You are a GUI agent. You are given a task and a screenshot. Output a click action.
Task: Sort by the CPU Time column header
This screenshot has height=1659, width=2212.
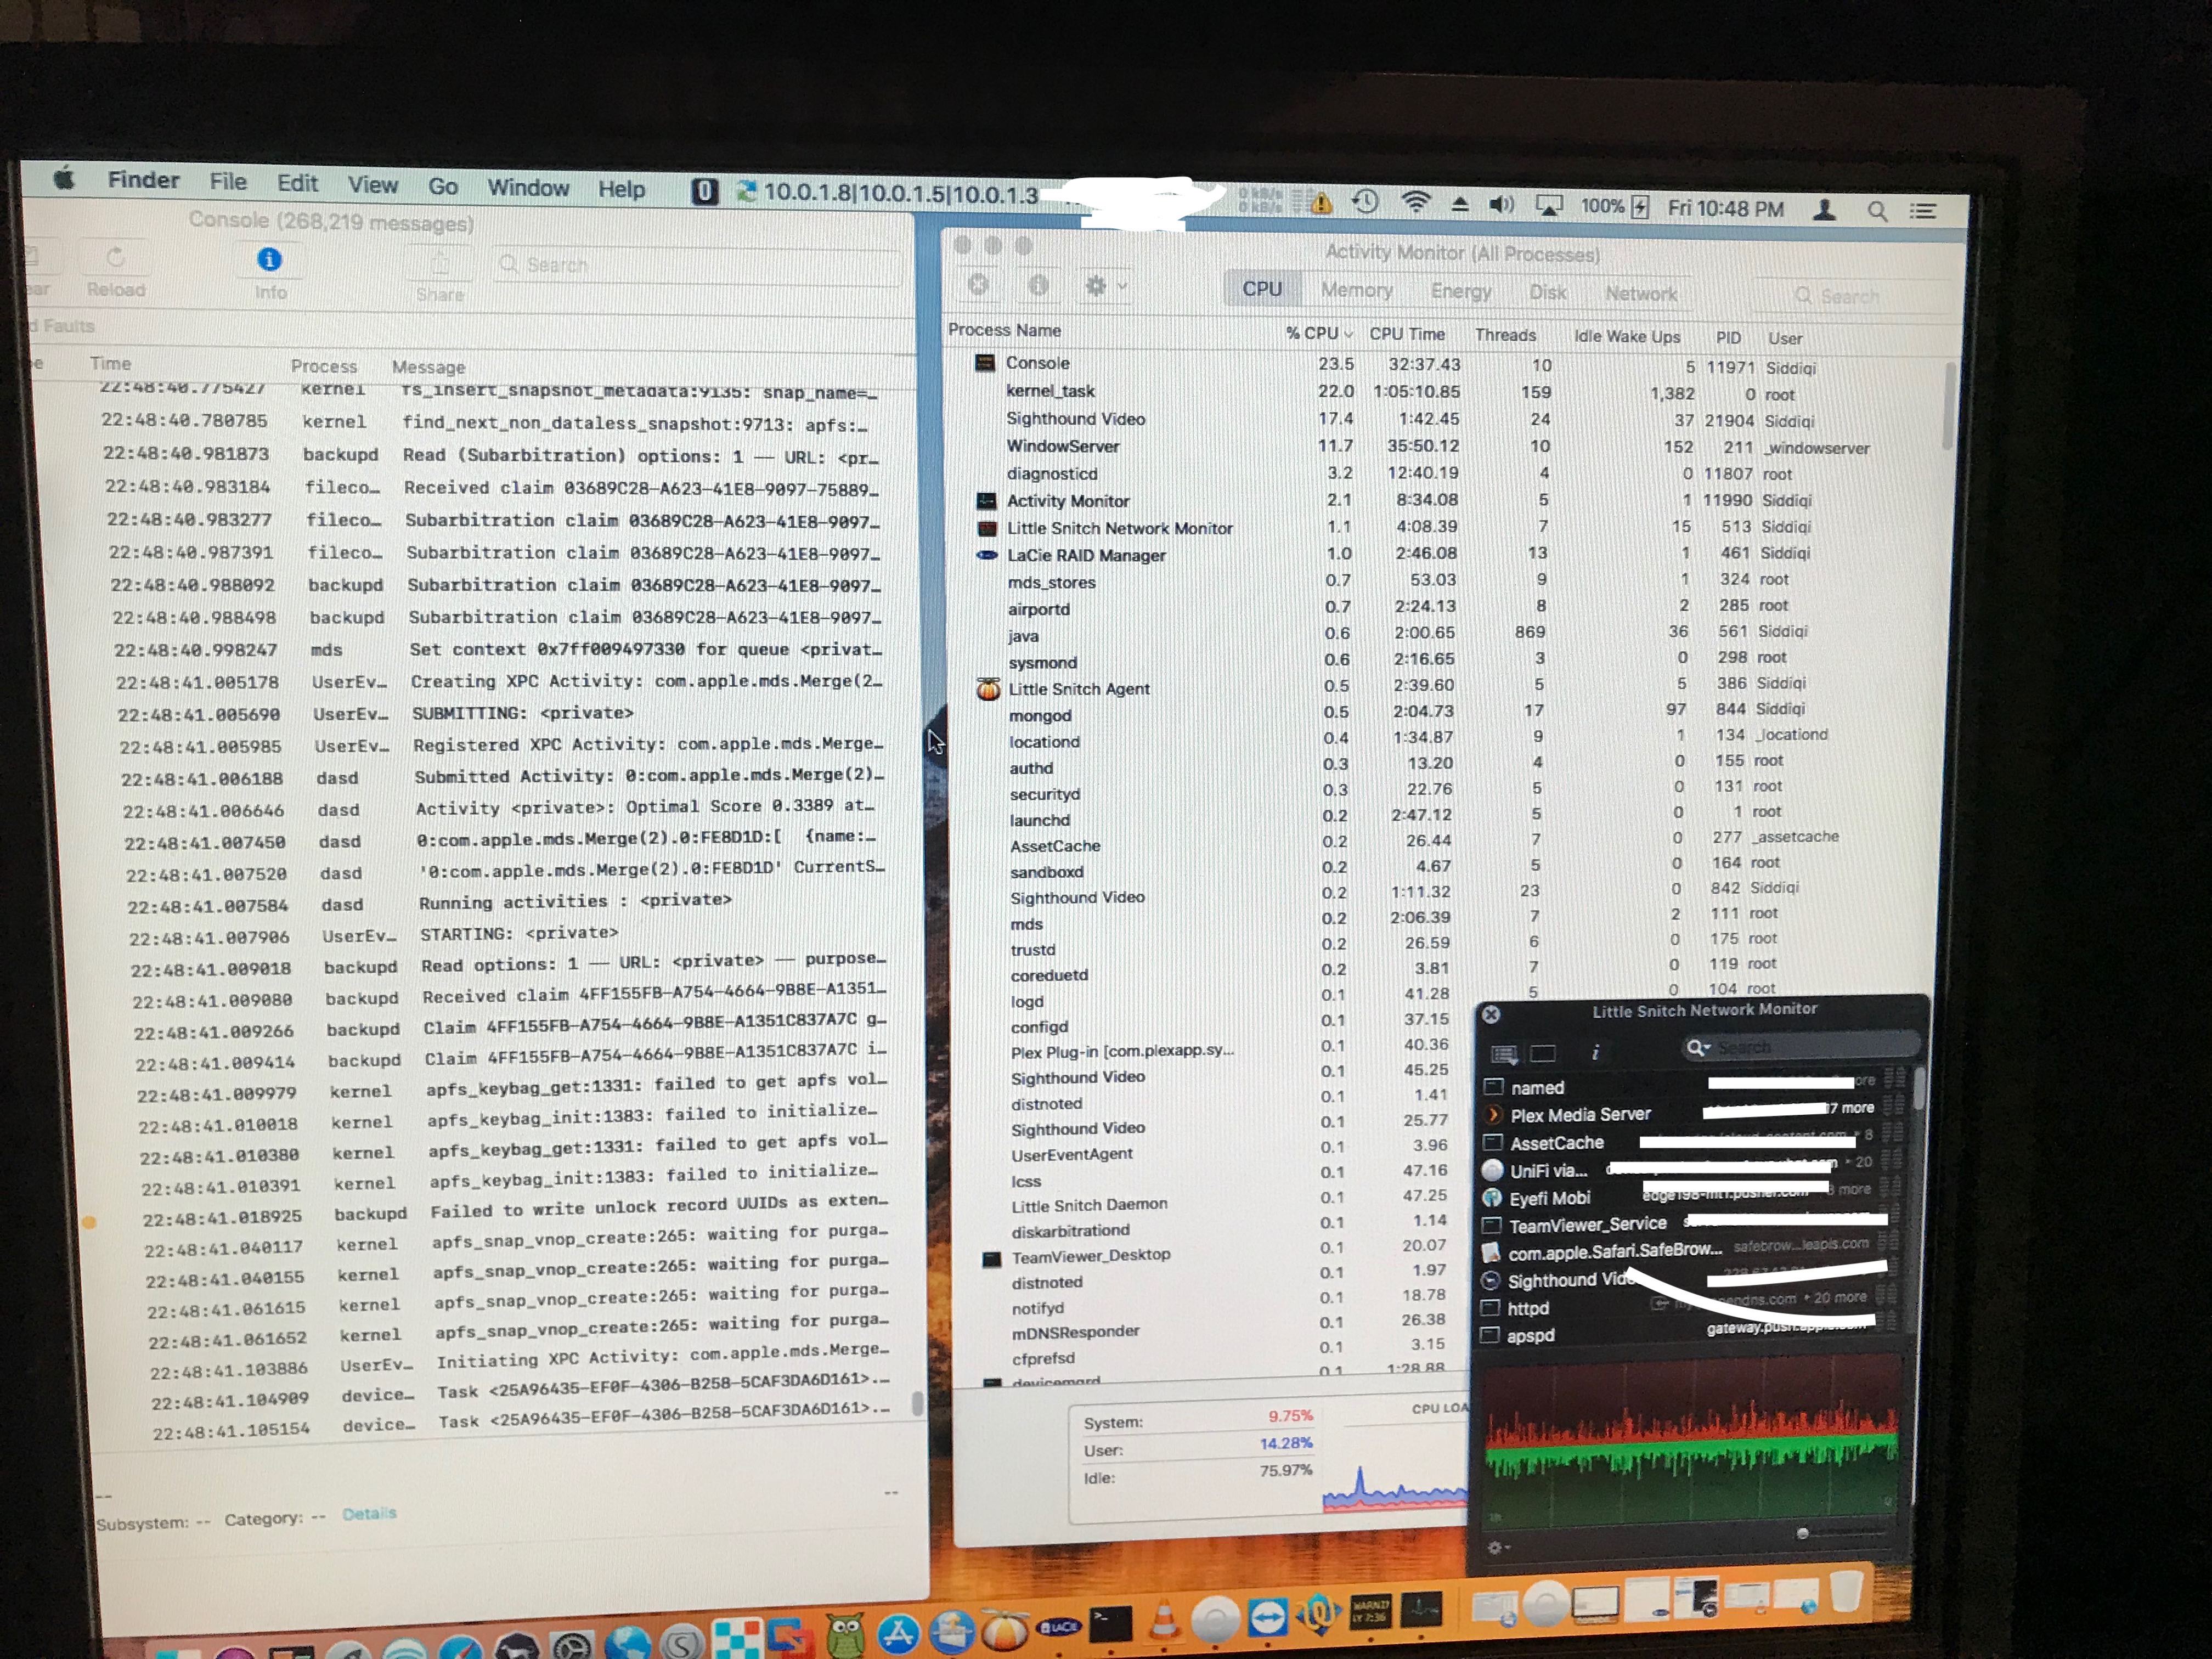[x=1407, y=334]
